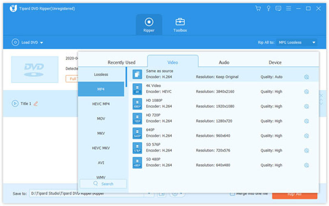329x206 pixels.
Task: Switch to the Device tab
Action: point(275,63)
